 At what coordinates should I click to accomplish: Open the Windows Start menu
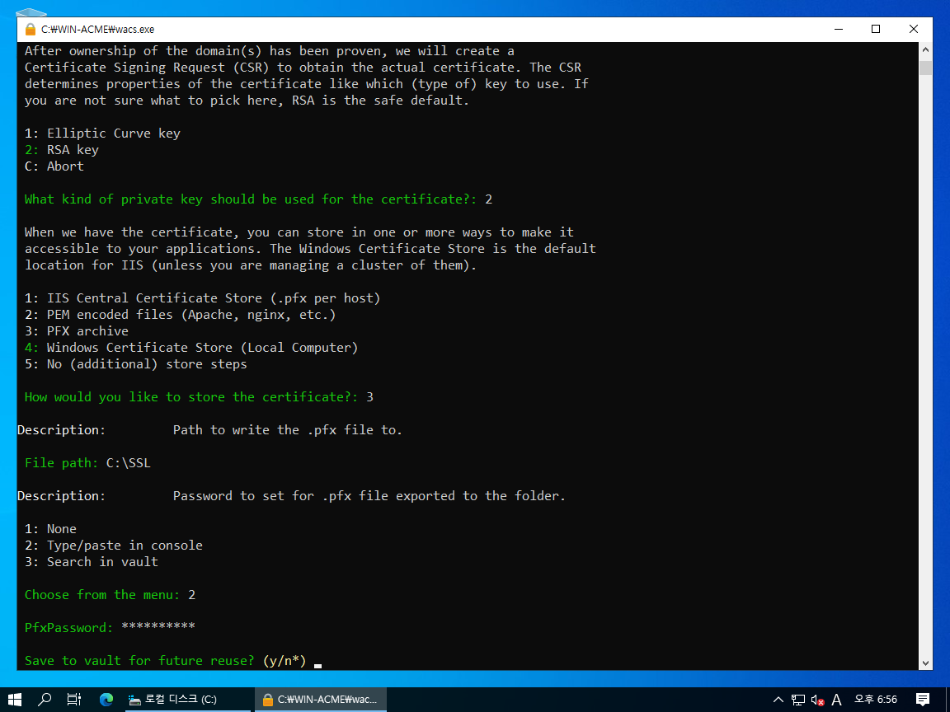pyautogui.click(x=15, y=700)
